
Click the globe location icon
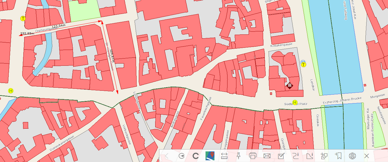[x=353, y=156]
